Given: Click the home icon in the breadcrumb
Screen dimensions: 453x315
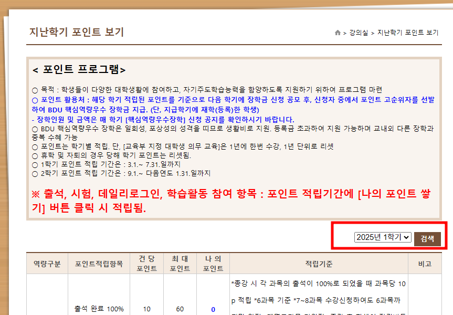Looking at the screenshot, I should click(338, 33).
